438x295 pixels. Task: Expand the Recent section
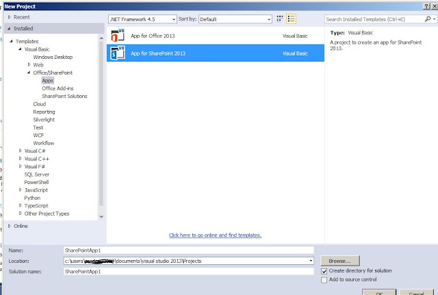10,17
